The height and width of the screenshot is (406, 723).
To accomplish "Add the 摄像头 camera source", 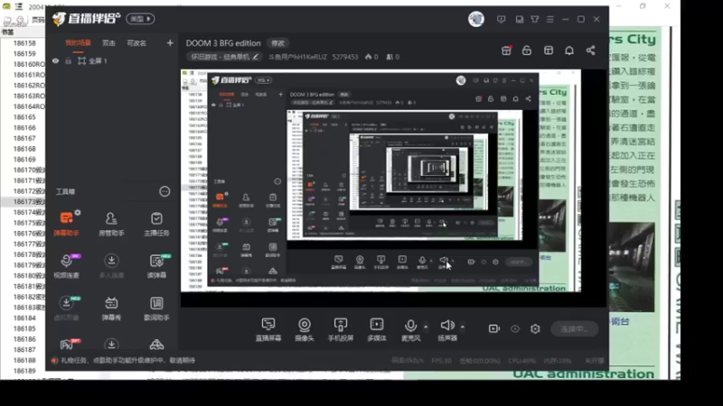I will click(x=305, y=329).
